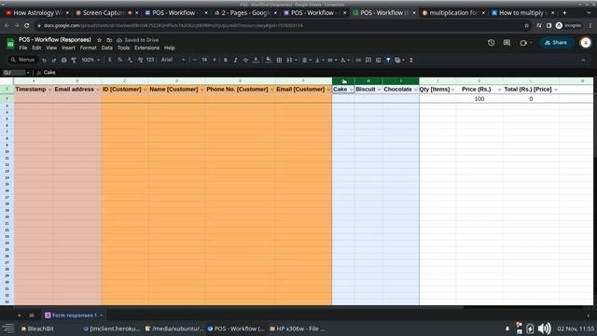
Task: Open the Borders tool
Action: tap(279, 60)
